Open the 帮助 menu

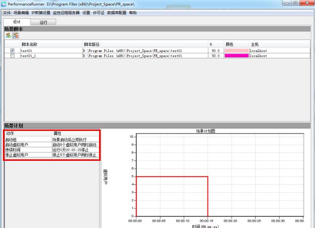click(x=133, y=13)
